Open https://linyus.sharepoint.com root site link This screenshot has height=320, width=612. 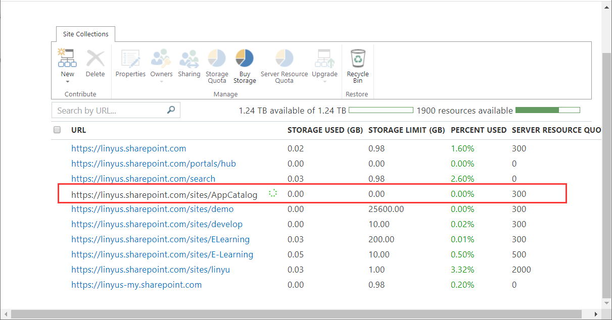click(129, 148)
